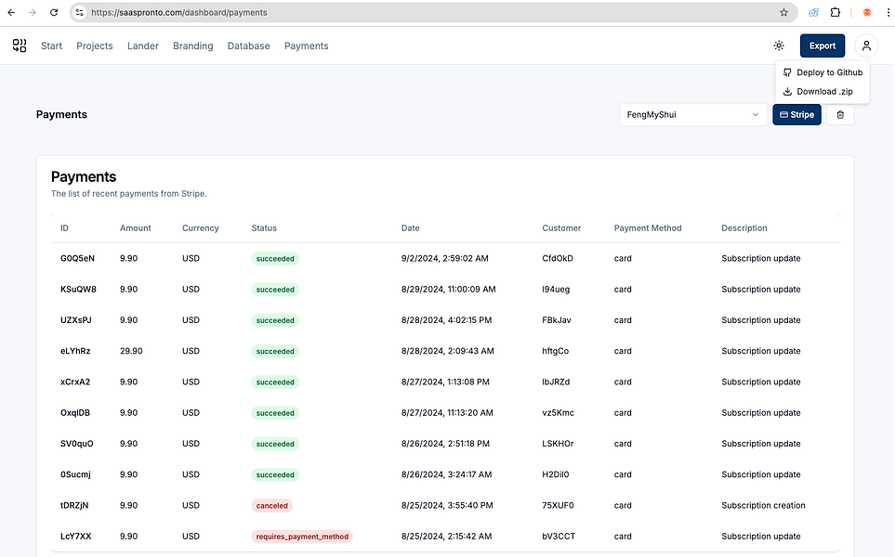Expand the FengMyShui project dropdown
895x557 pixels.
tap(692, 115)
